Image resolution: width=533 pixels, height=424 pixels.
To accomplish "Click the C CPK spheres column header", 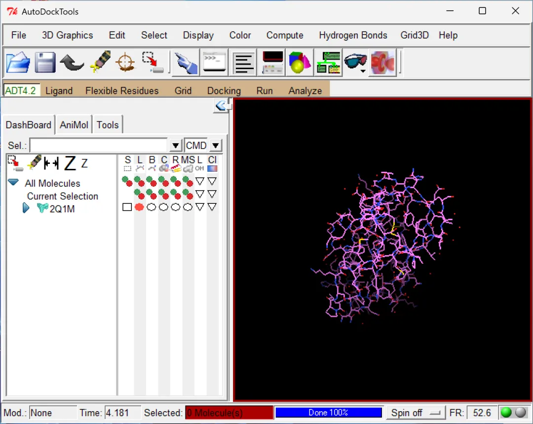I will (164, 163).
